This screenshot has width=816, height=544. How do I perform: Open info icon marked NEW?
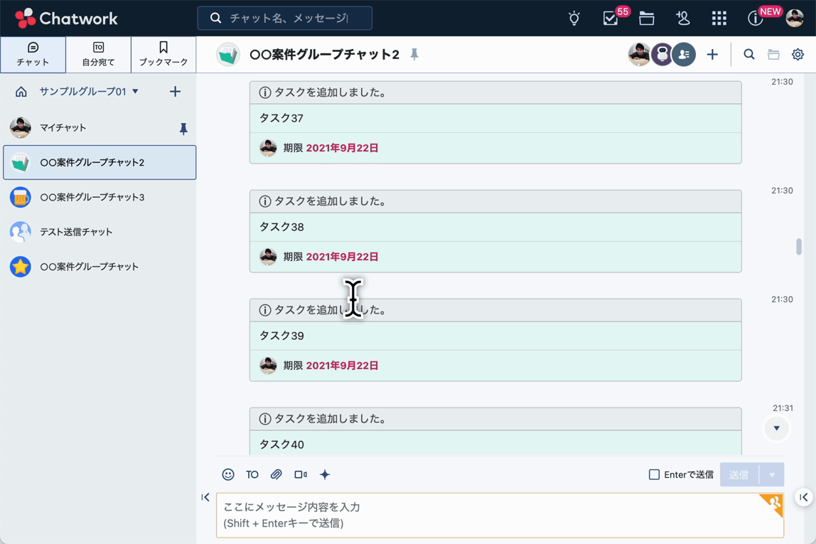(x=755, y=18)
